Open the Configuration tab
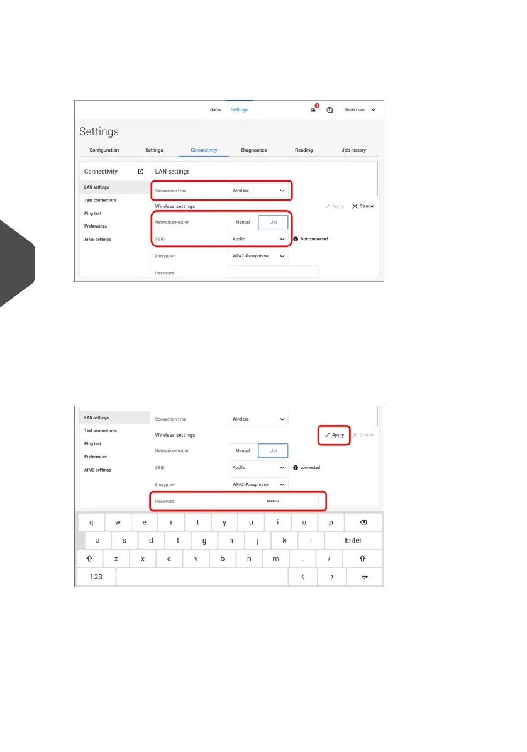Screen dimensions: 527x752 pos(104,150)
